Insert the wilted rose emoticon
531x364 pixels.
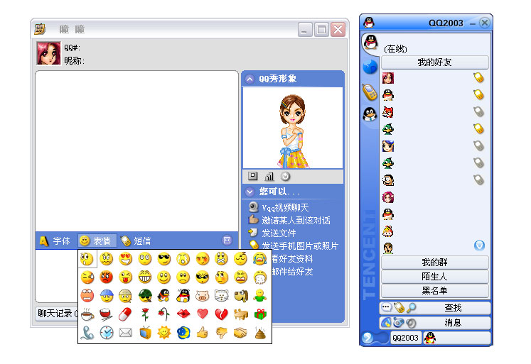pos(164,314)
